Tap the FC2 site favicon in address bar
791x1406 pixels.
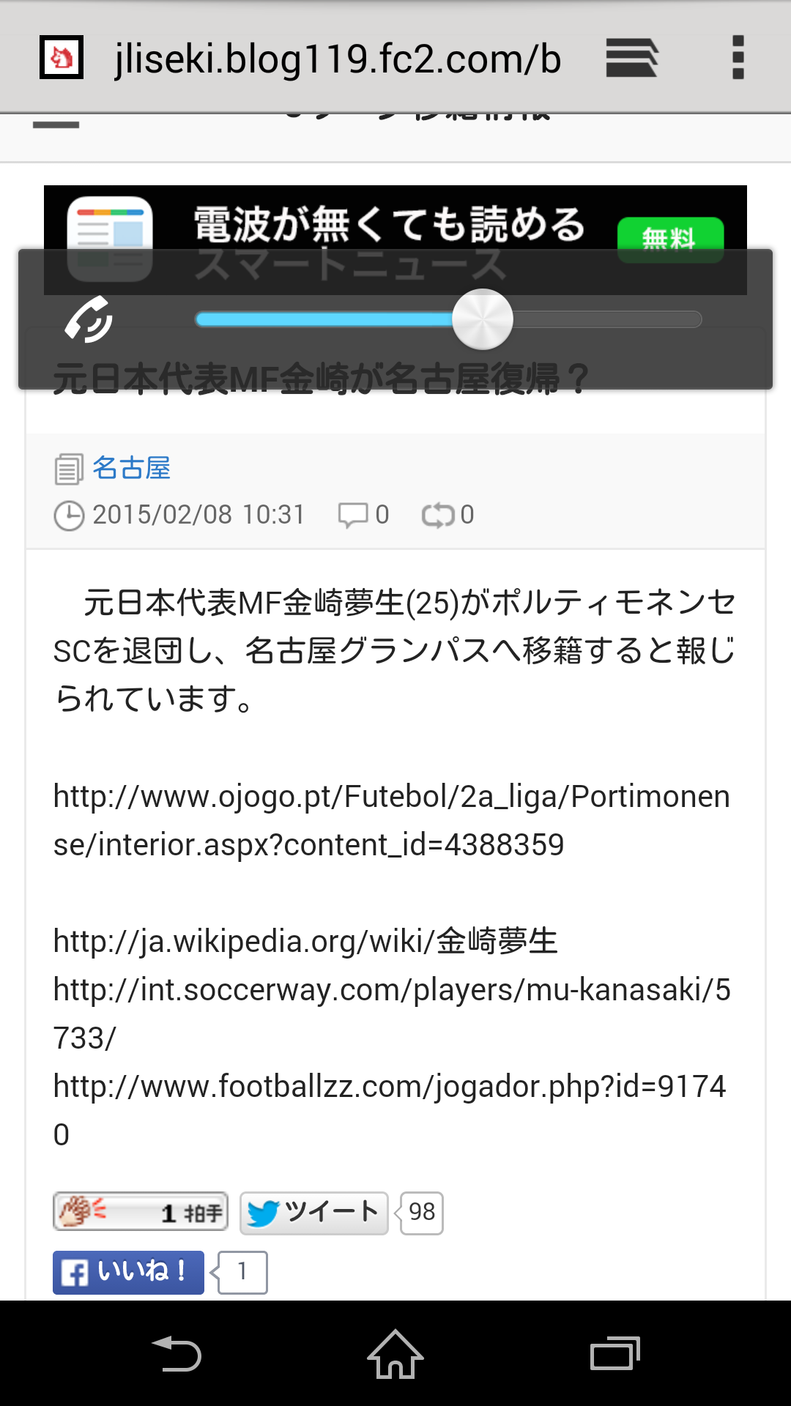(62, 57)
